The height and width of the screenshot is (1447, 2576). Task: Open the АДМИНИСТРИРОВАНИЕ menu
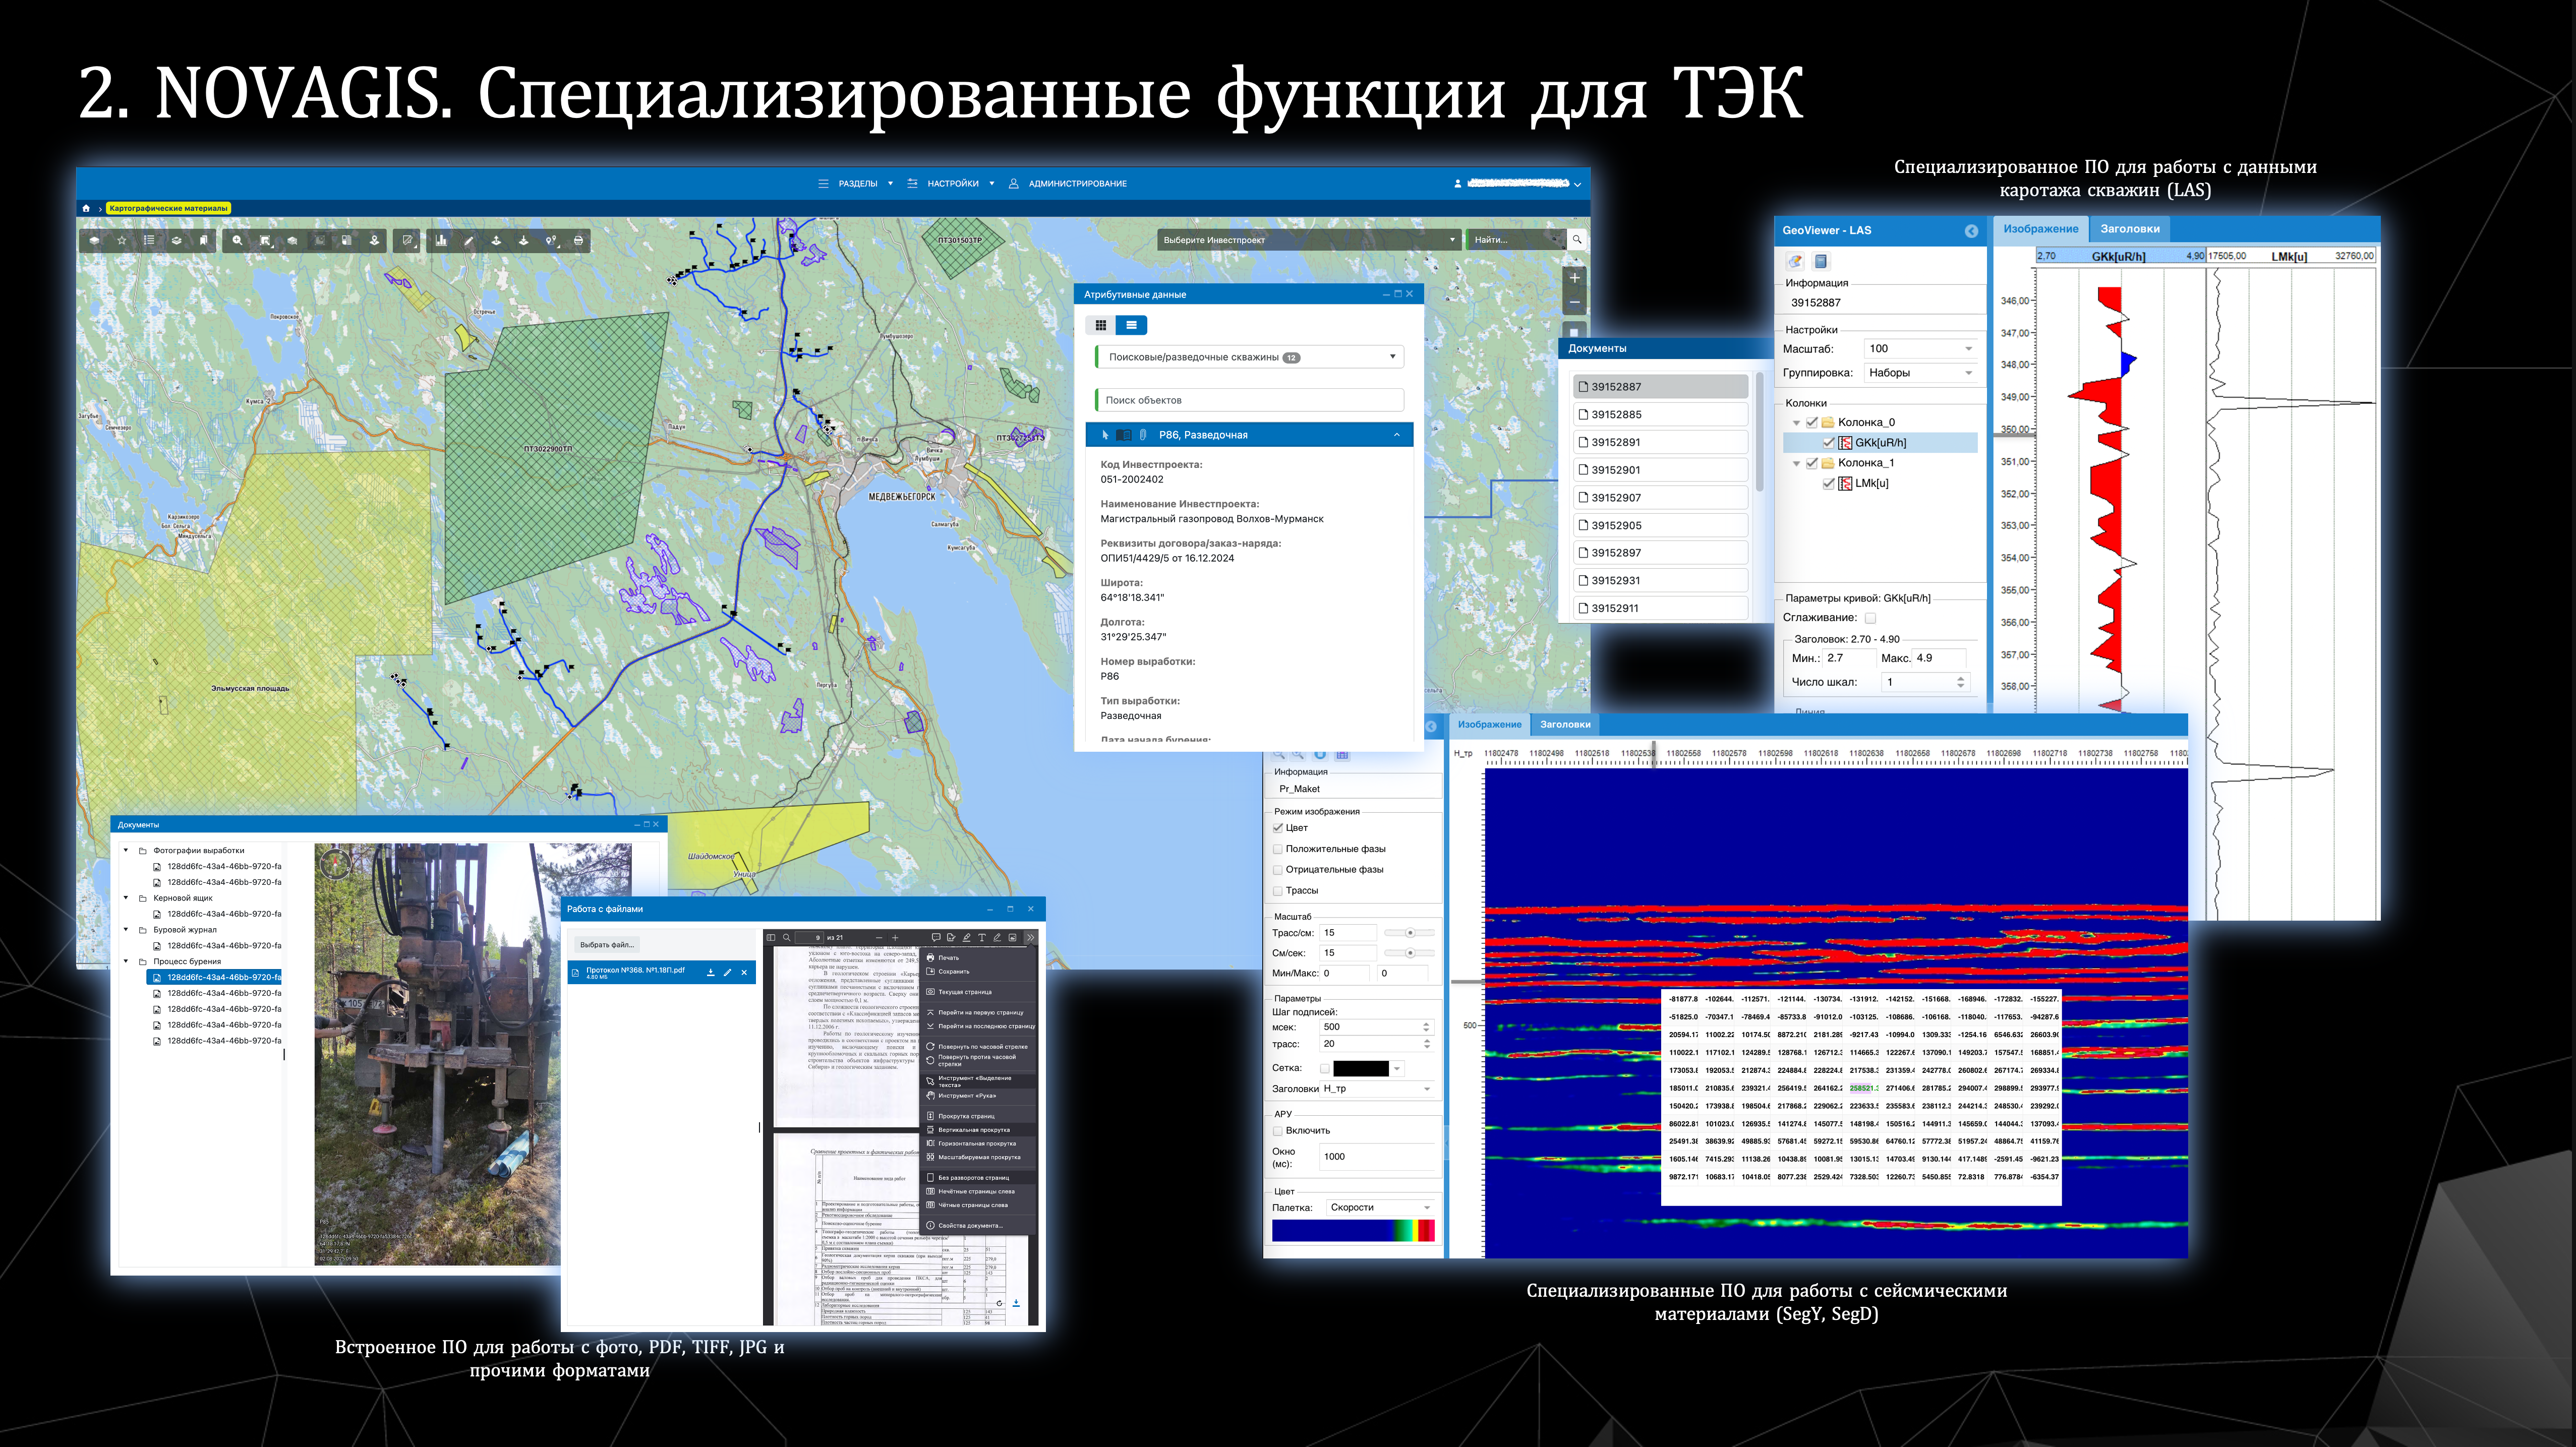pos(1067,184)
